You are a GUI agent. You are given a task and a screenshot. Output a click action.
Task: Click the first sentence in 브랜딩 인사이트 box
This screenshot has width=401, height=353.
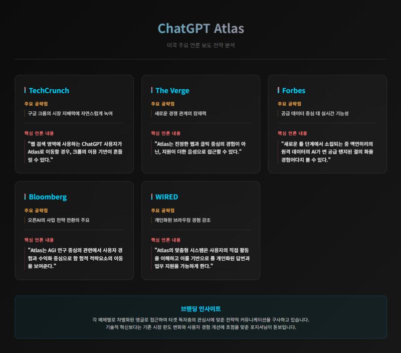pos(200,319)
